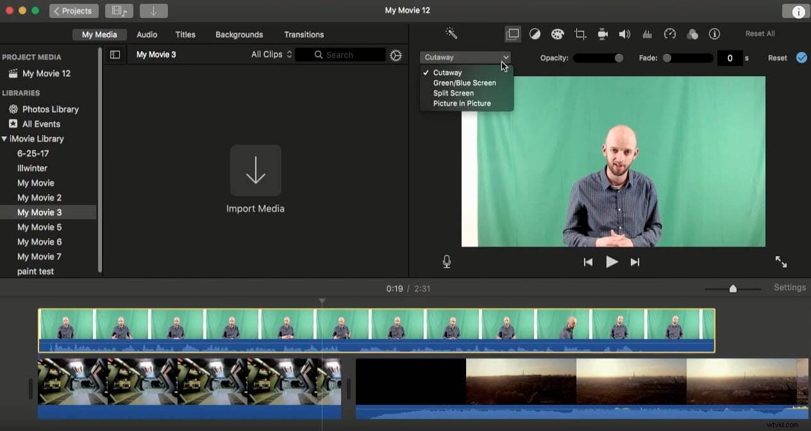
Task: Activate the microphone voiceover recording toggle
Action: [447, 261]
